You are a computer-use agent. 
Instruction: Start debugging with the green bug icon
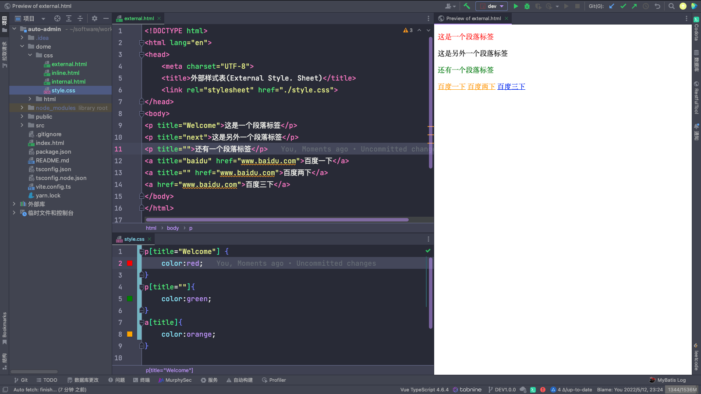(x=527, y=6)
